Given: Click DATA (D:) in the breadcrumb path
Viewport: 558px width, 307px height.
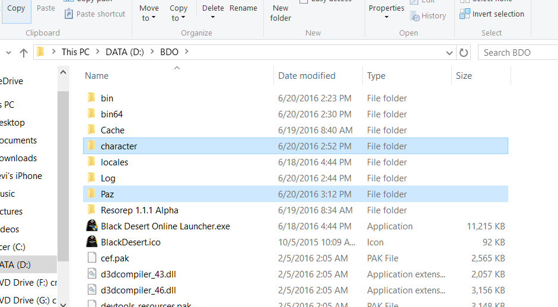Looking at the screenshot, I should coord(126,52).
